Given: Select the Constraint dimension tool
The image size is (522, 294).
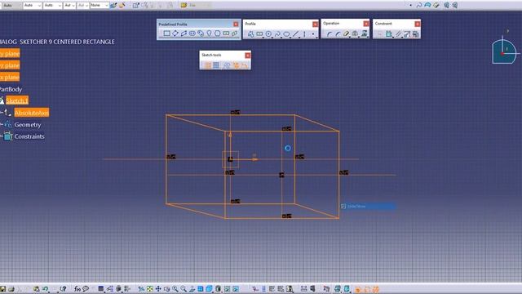Looking at the screenshot, I should point(389,34).
